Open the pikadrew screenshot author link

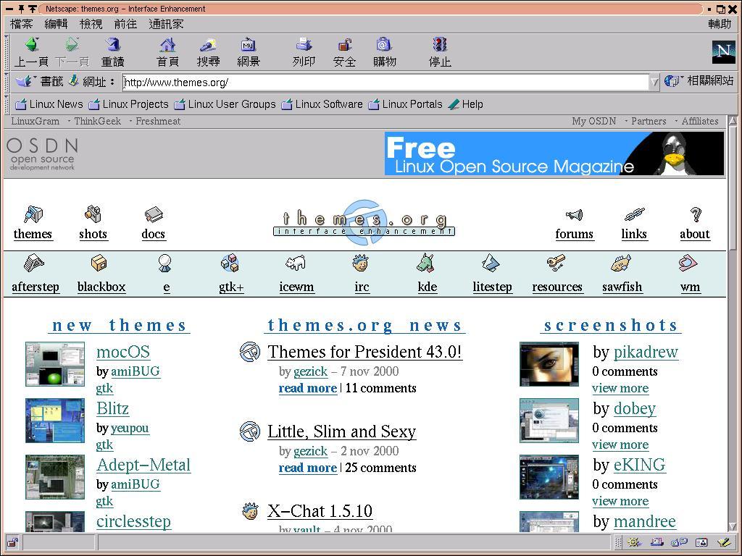click(x=646, y=352)
